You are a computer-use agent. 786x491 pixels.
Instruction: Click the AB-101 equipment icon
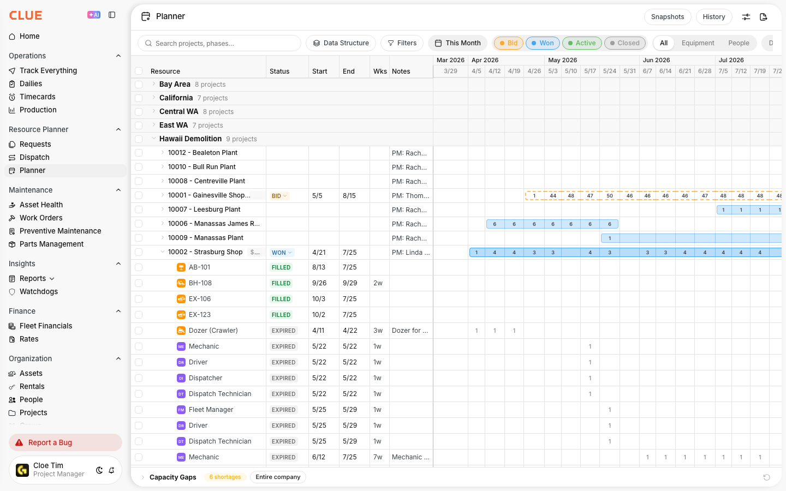click(181, 267)
